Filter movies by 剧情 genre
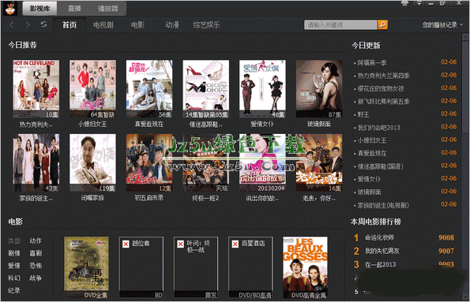The width and height of the screenshot is (470, 302). [14, 253]
